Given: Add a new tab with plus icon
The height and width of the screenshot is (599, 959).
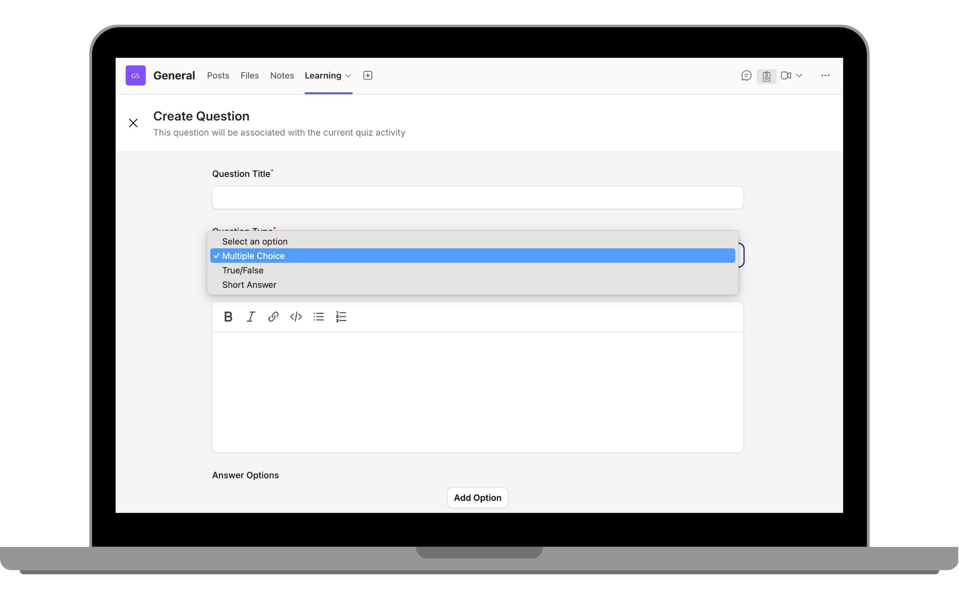Looking at the screenshot, I should [x=367, y=75].
